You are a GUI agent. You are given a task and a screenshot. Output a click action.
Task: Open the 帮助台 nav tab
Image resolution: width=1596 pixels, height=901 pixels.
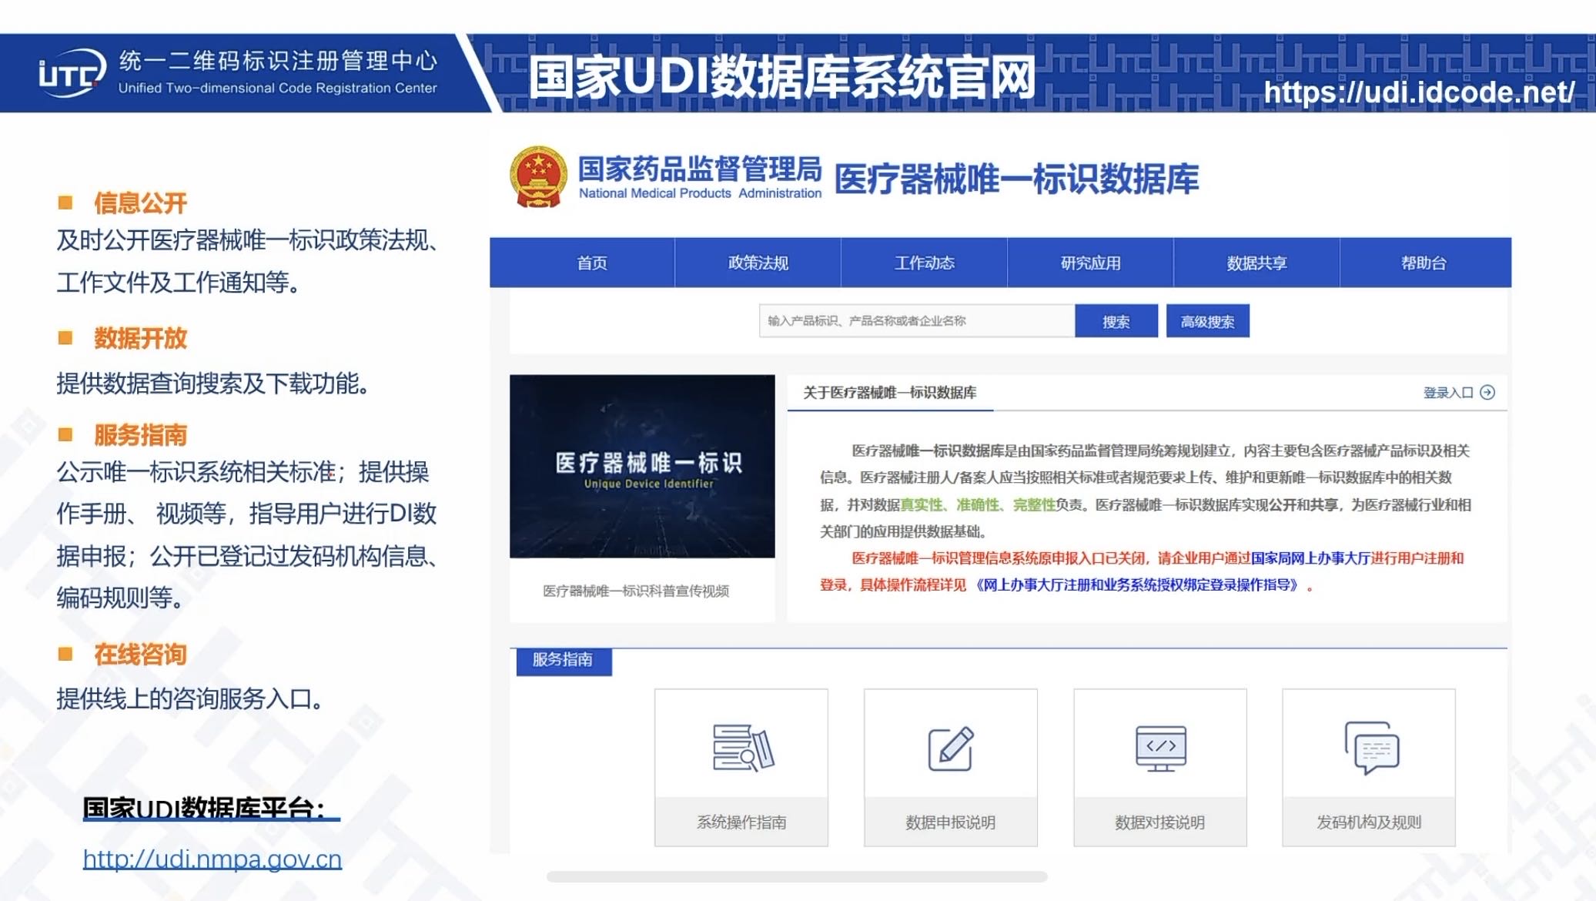click(1424, 263)
